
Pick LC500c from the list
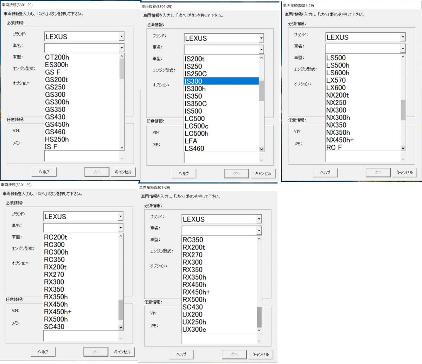(x=196, y=126)
